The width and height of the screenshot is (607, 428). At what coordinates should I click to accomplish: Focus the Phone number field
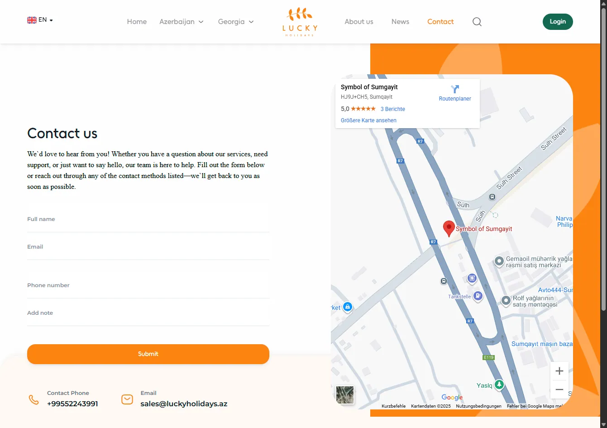[148, 285]
